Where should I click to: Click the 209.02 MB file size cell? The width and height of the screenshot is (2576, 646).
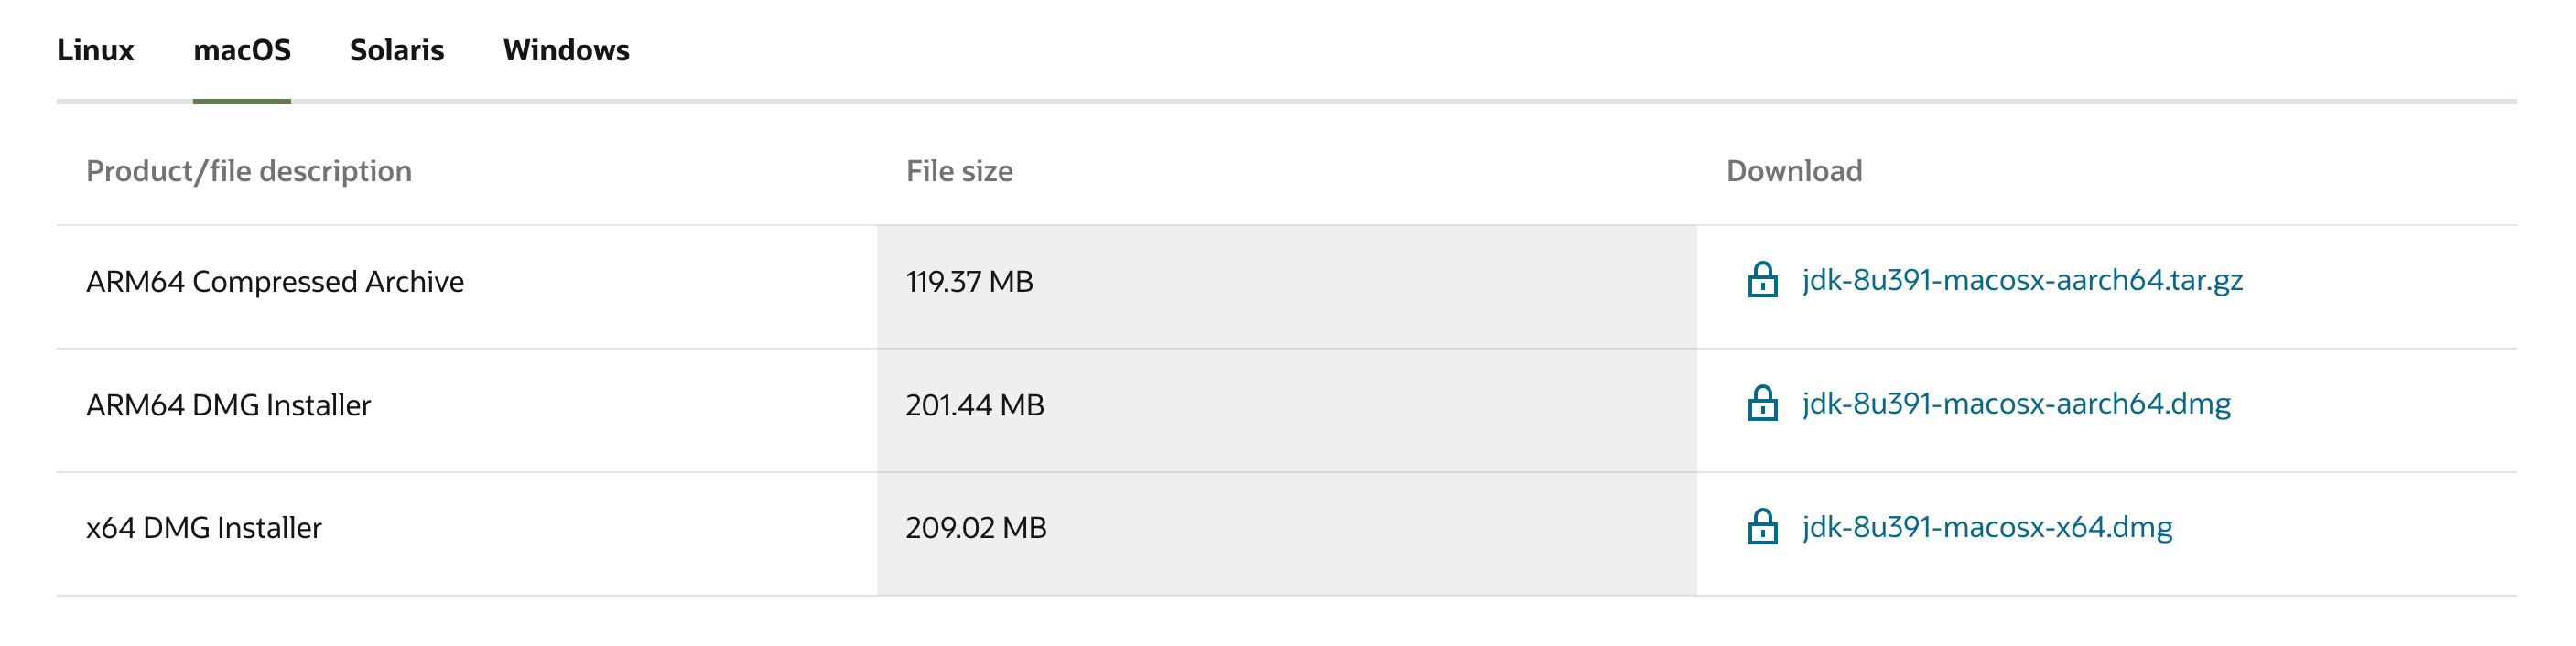click(1286, 534)
